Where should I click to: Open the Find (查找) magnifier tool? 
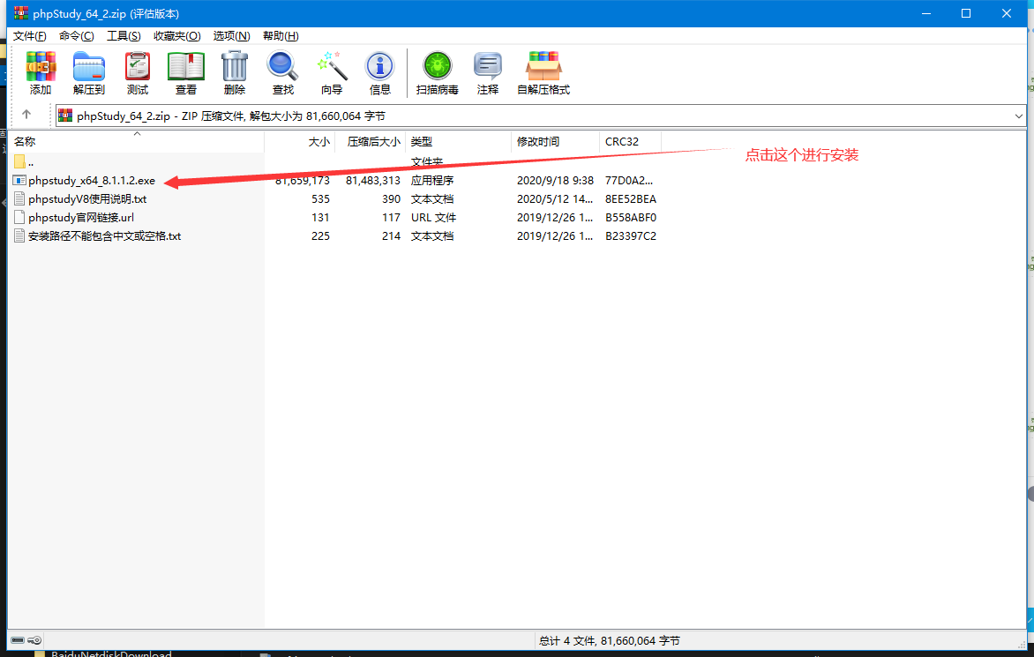[283, 72]
